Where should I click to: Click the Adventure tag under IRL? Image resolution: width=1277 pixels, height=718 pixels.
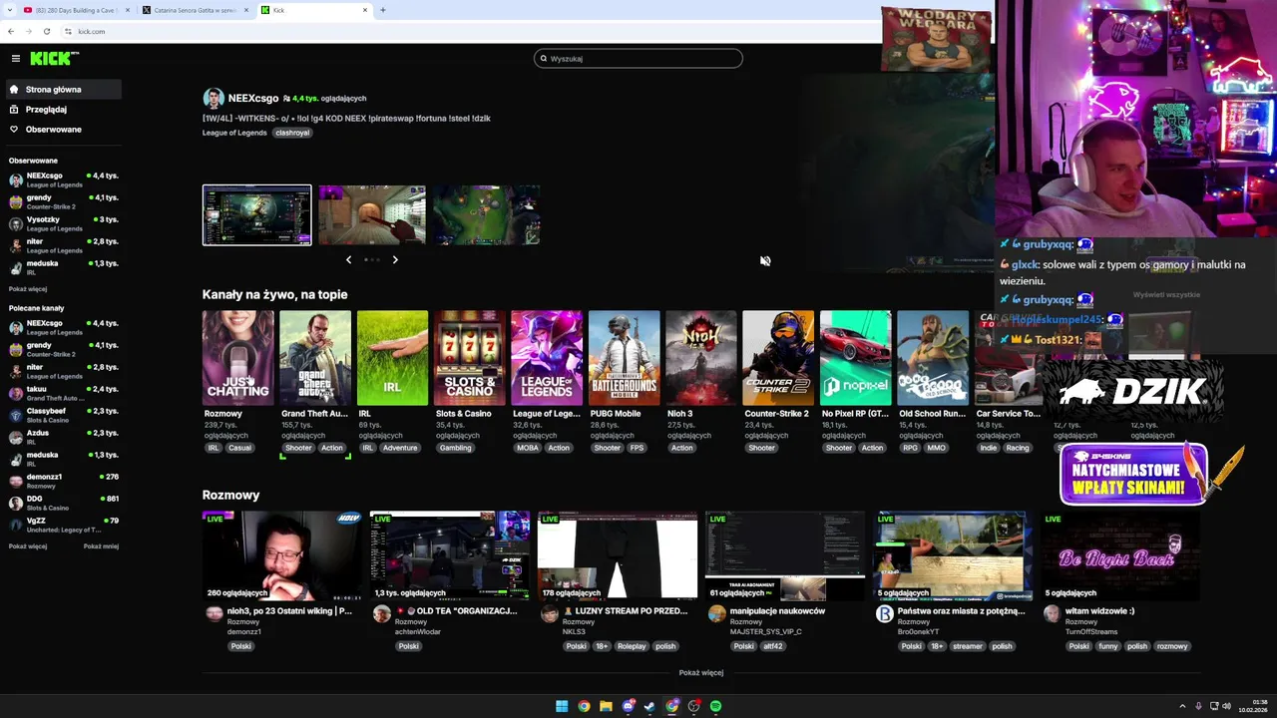click(x=400, y=448)
